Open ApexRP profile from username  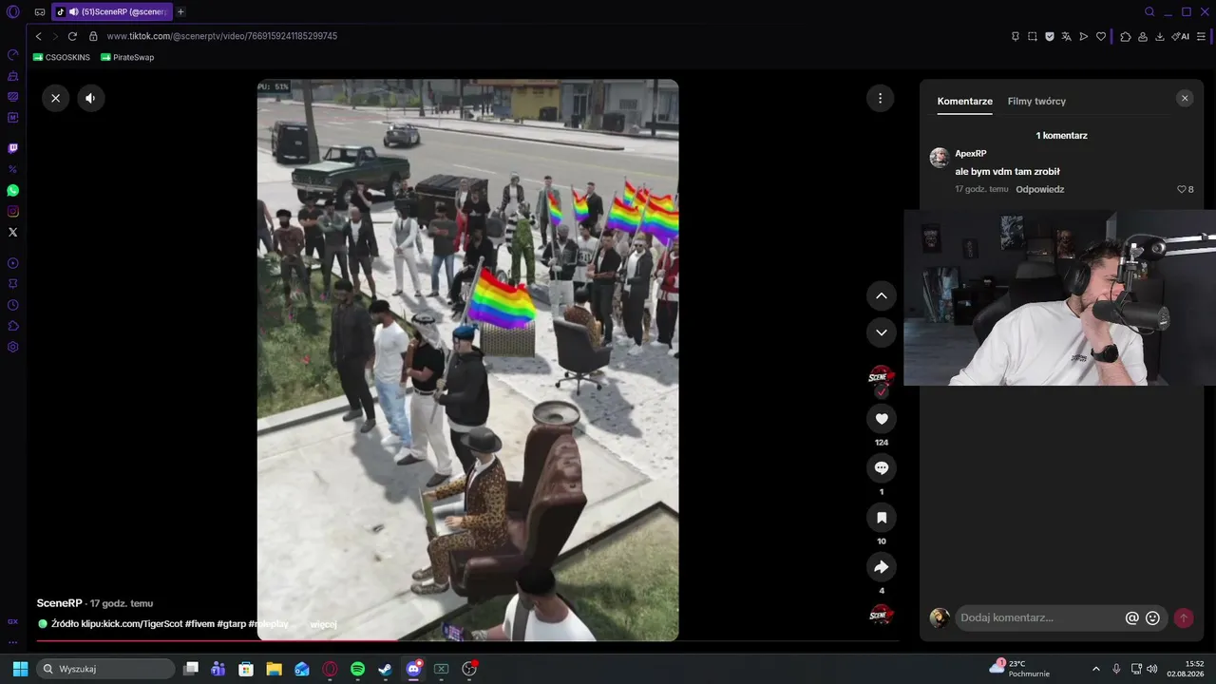click(x=970, y=154)
